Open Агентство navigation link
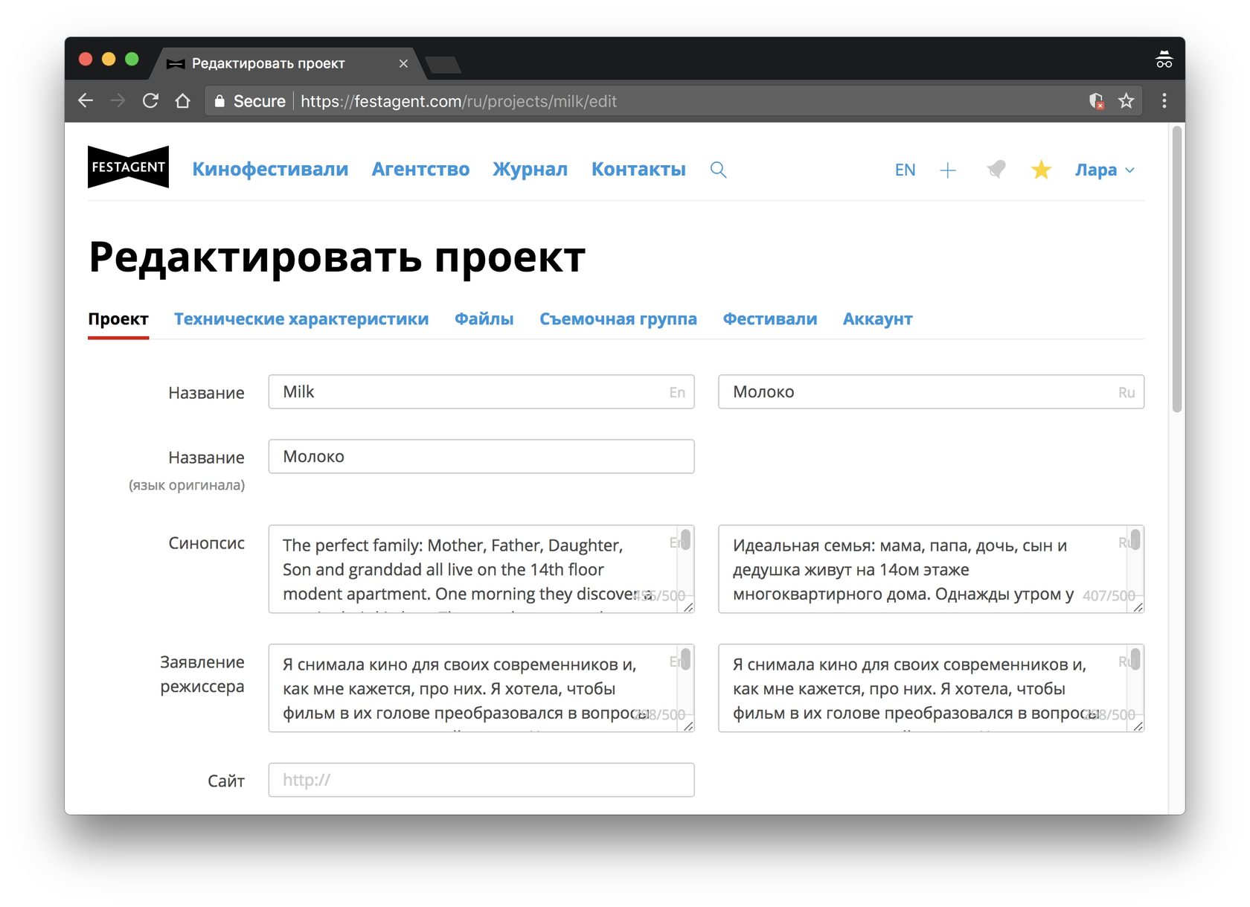Screen dimensions: 1250x907 420,169
